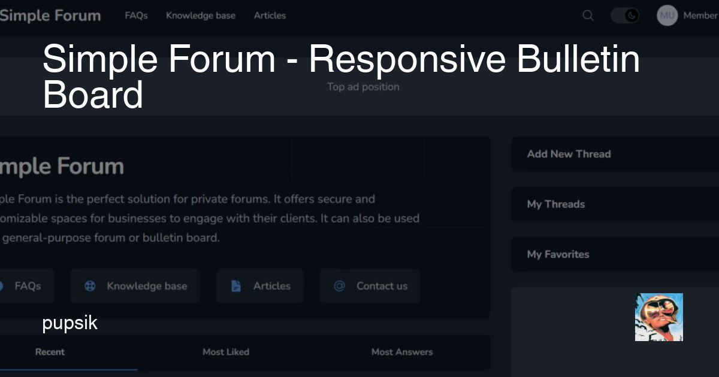Switch to the Most Answers tab
719x377 pixels.
coord(401,352)
